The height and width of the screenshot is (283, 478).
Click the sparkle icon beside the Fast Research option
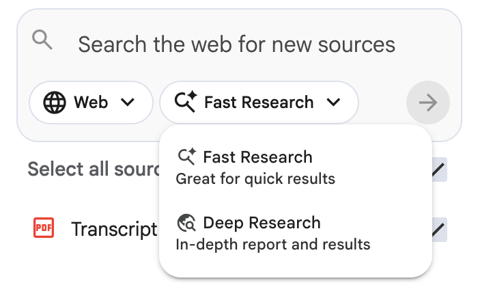coord(186,157)
